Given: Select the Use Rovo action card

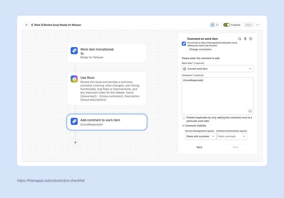Looking at the screenshot, I should pyautogui.click(x=107, y=89).
